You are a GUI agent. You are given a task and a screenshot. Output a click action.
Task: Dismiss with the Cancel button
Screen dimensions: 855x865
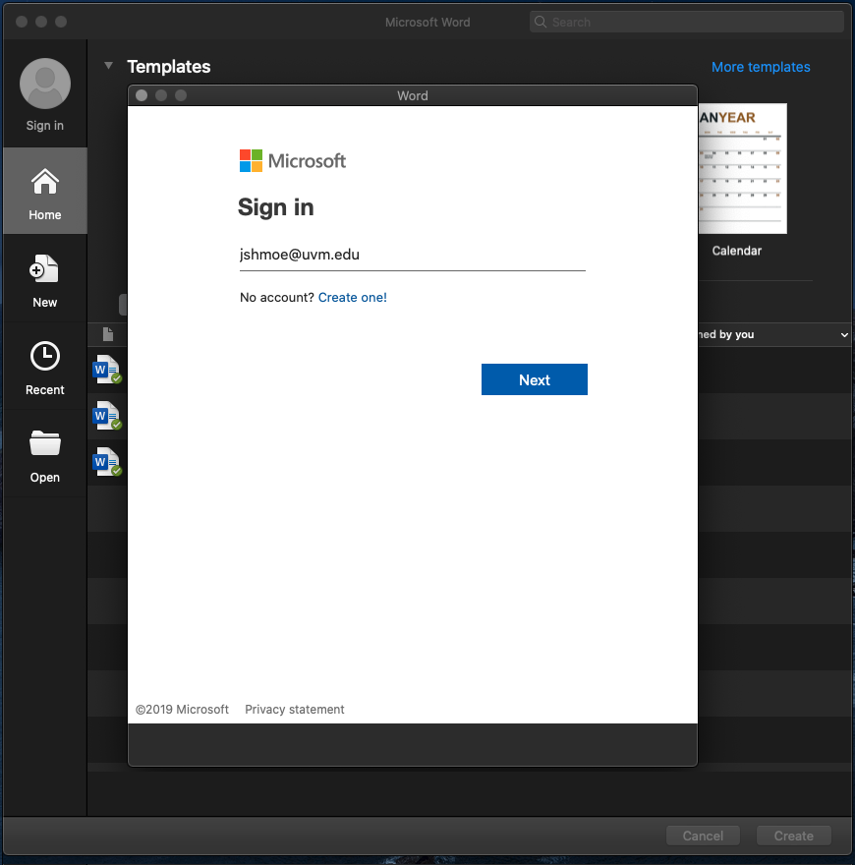(x=703, y=836)
